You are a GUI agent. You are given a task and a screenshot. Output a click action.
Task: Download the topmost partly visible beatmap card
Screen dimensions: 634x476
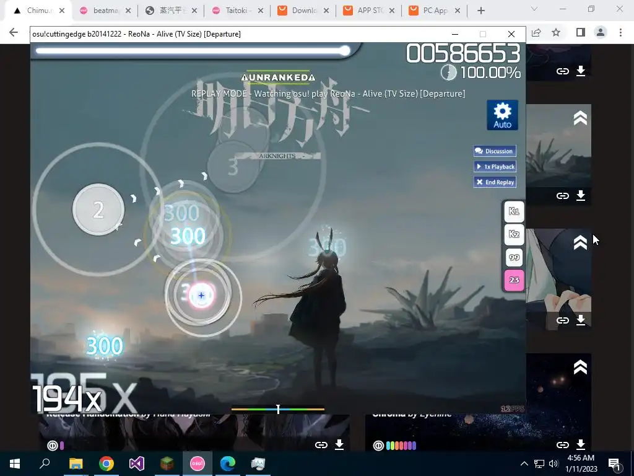pos(581,71)
